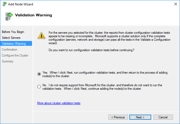Select the No radio button

[39, 87]
